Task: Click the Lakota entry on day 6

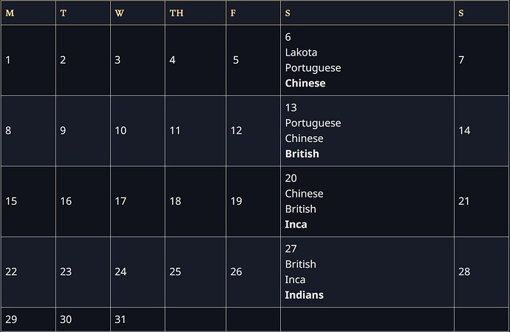Action: [x=301, y=52]
